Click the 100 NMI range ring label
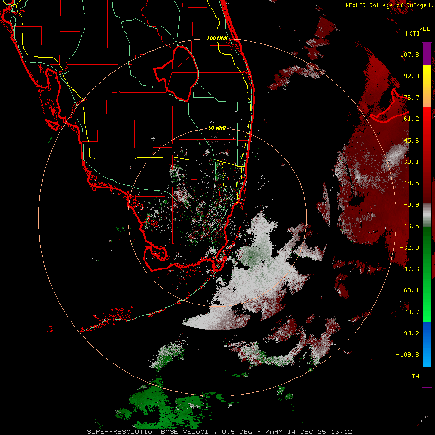The height and width of the screenshot is (435, 435). (217, 38)
